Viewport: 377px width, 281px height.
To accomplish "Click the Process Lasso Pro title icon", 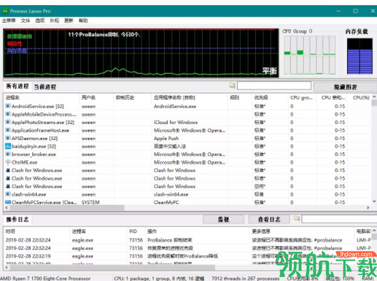I will tap(5, 11).
